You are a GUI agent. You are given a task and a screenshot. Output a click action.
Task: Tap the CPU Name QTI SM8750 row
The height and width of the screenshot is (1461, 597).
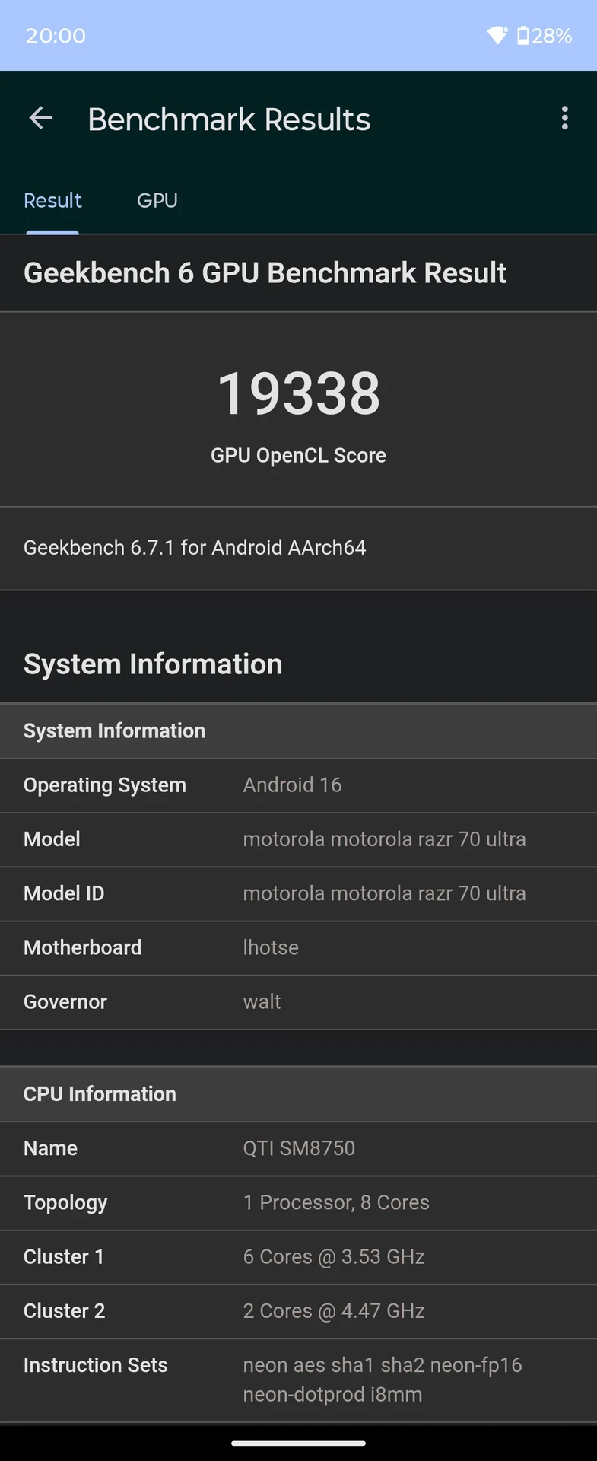pos(298,1148)
